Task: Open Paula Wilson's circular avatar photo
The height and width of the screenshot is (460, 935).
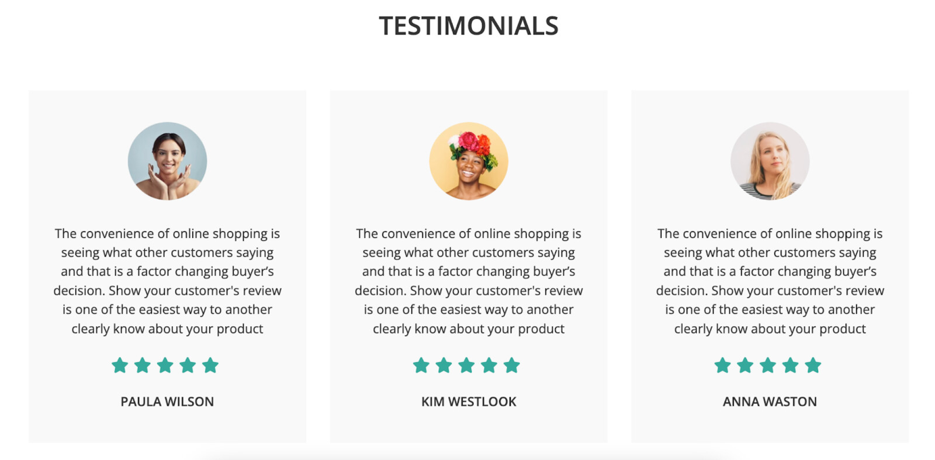Action: tap(167, 161)
